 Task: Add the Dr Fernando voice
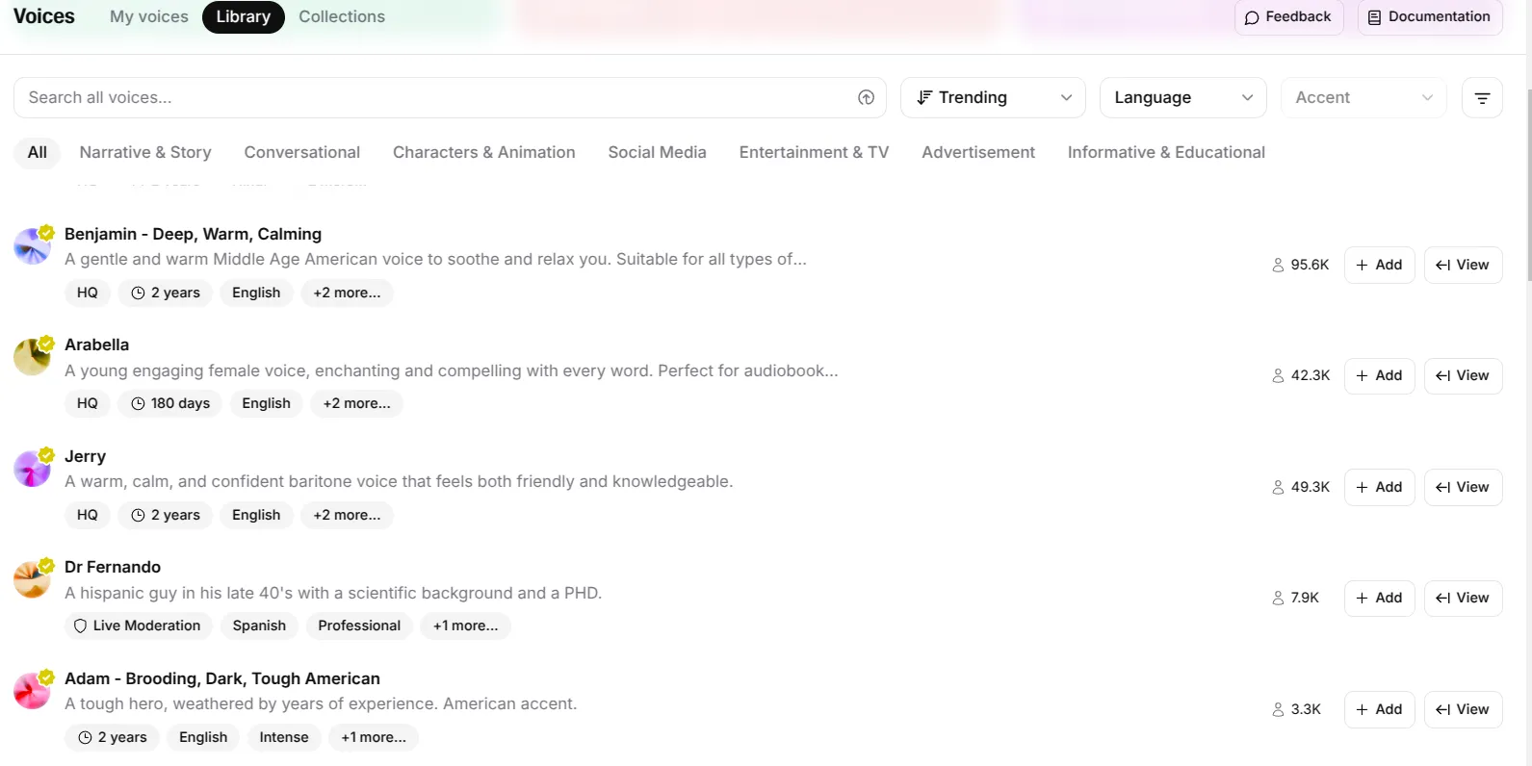click(1379, 598)
